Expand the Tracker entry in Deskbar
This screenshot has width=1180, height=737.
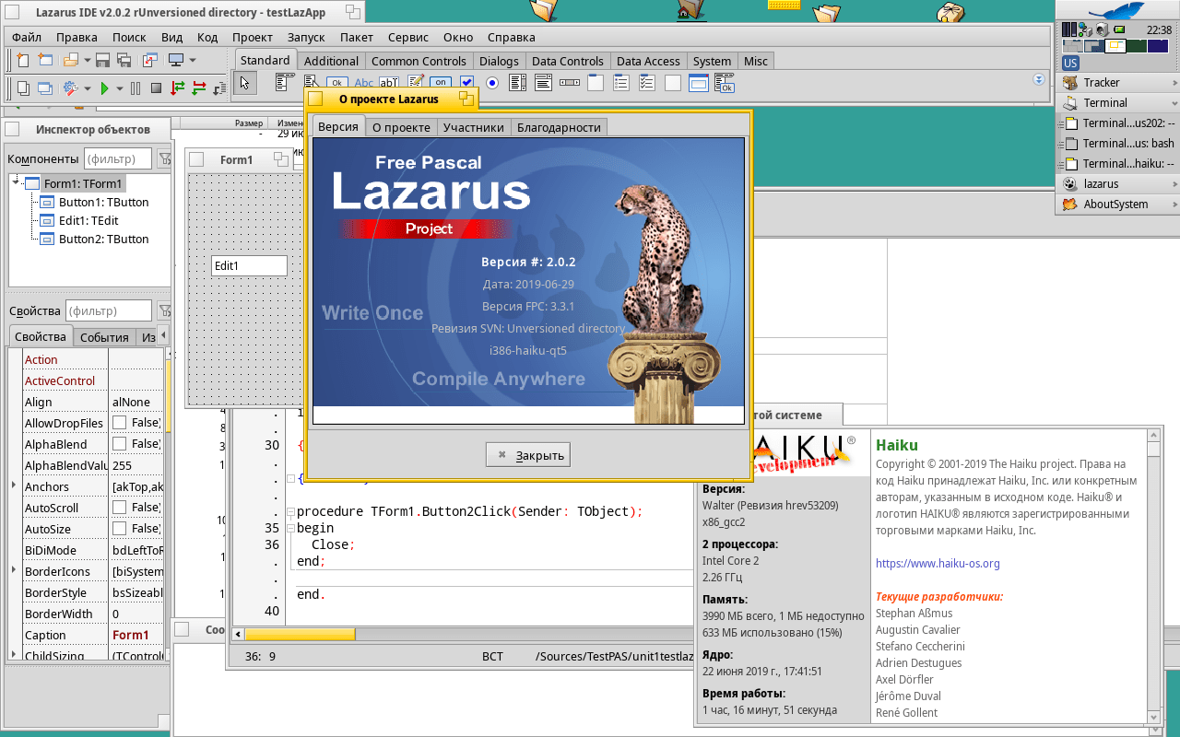pyautogui.click(x=1175, y=83)
